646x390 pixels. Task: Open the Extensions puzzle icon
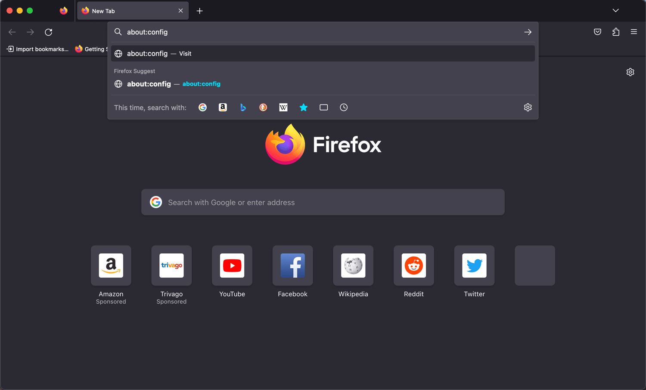point(616,32)
